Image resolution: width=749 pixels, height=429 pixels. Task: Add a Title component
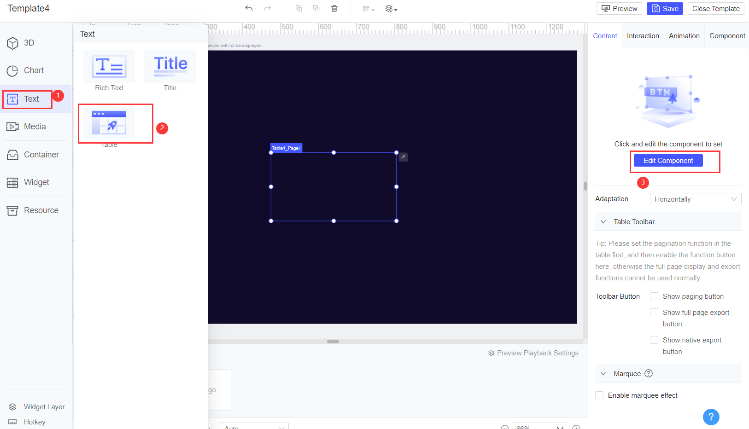[x=170, y=70]
